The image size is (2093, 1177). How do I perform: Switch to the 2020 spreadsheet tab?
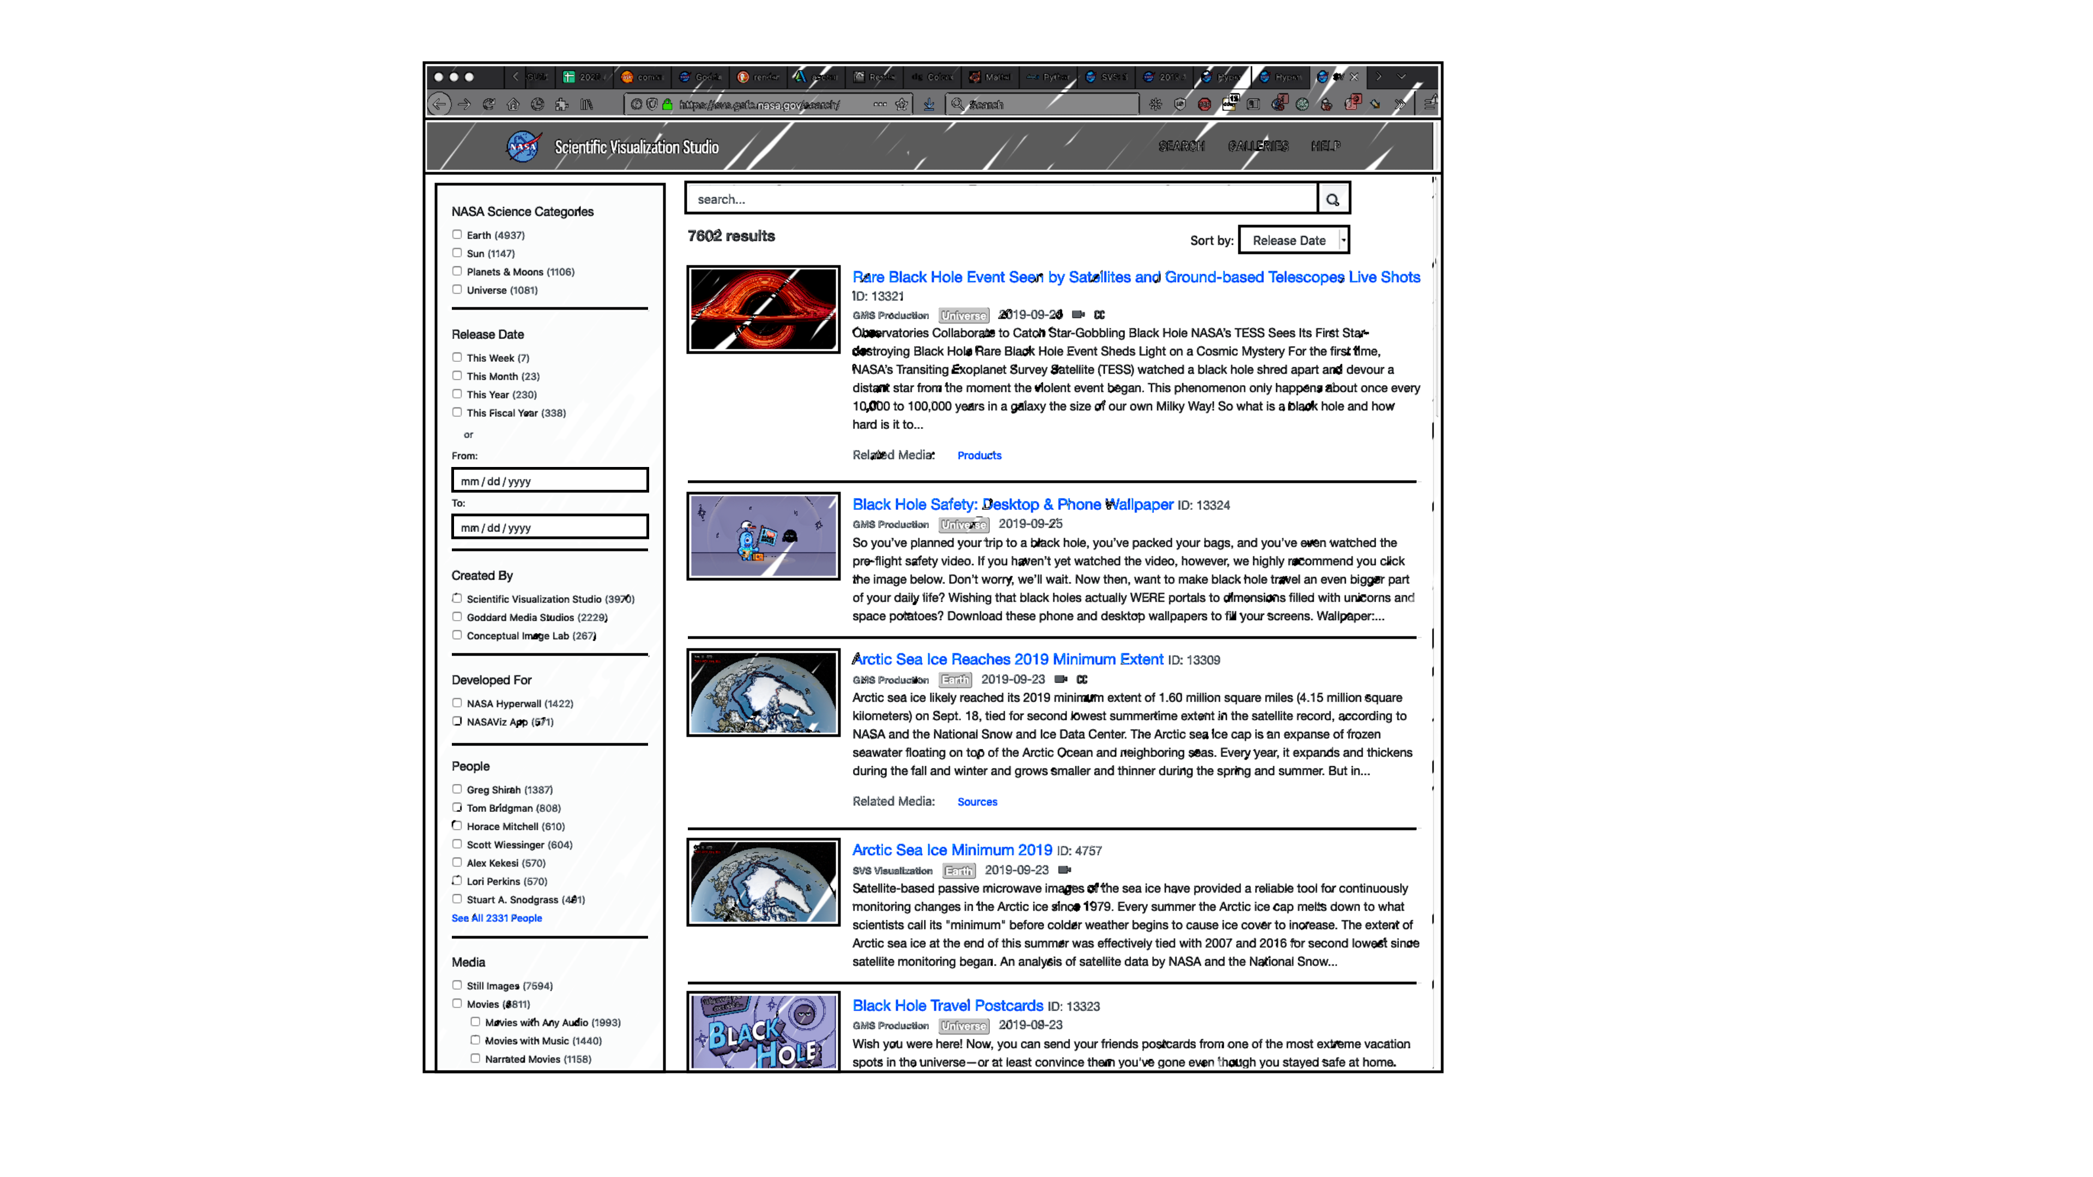click(584, 77)
